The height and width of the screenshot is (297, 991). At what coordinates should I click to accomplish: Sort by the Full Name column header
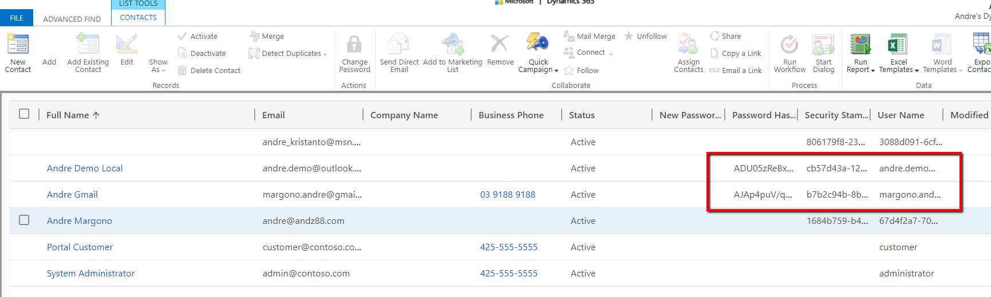click(68, 115)
